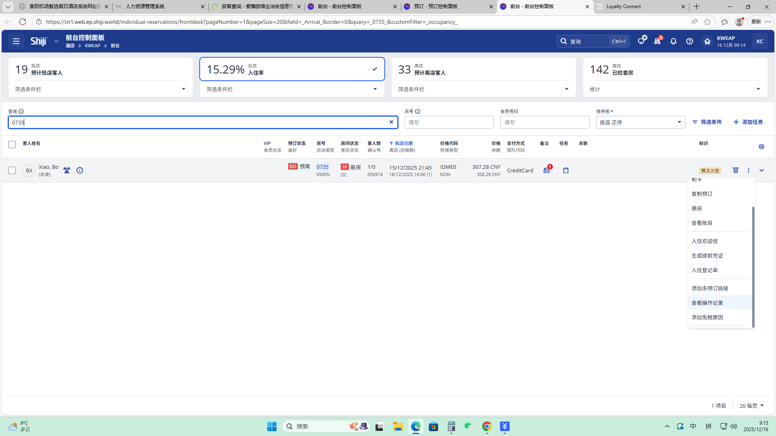
Task: Open the help question mark icon
Action: pos(690,41)
